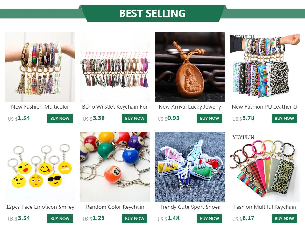
Task: Open the multicolor wristlet bracelet product image
Action: tap(40, 67)
